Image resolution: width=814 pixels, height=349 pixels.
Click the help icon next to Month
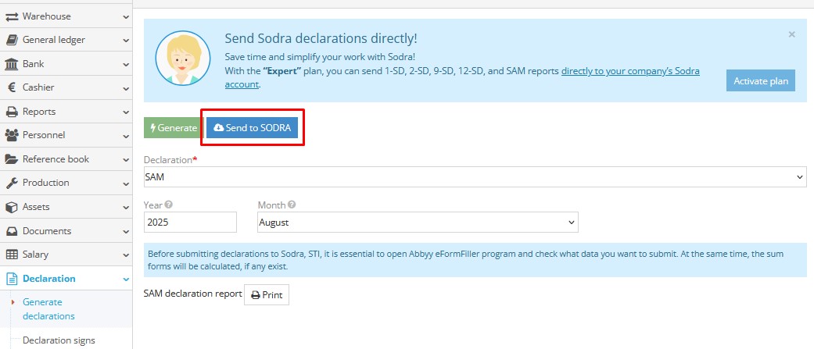(x=292, y=205)
